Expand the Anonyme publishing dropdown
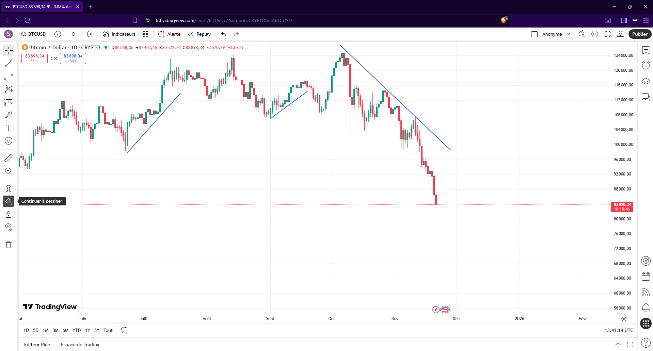653x351 pixels. coord(568,34)
